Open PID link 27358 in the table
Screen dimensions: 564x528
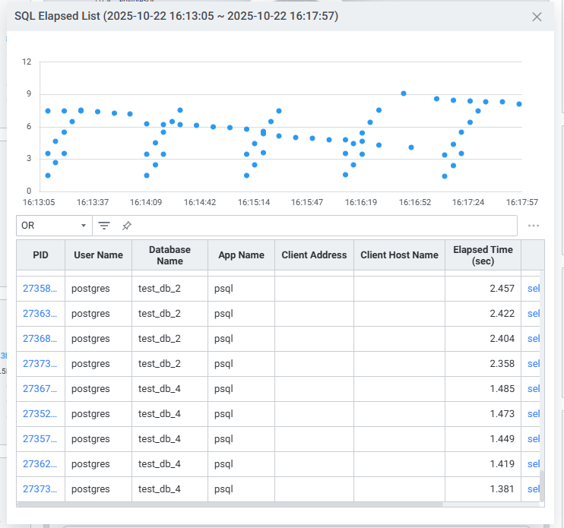(x=40, y=289)
